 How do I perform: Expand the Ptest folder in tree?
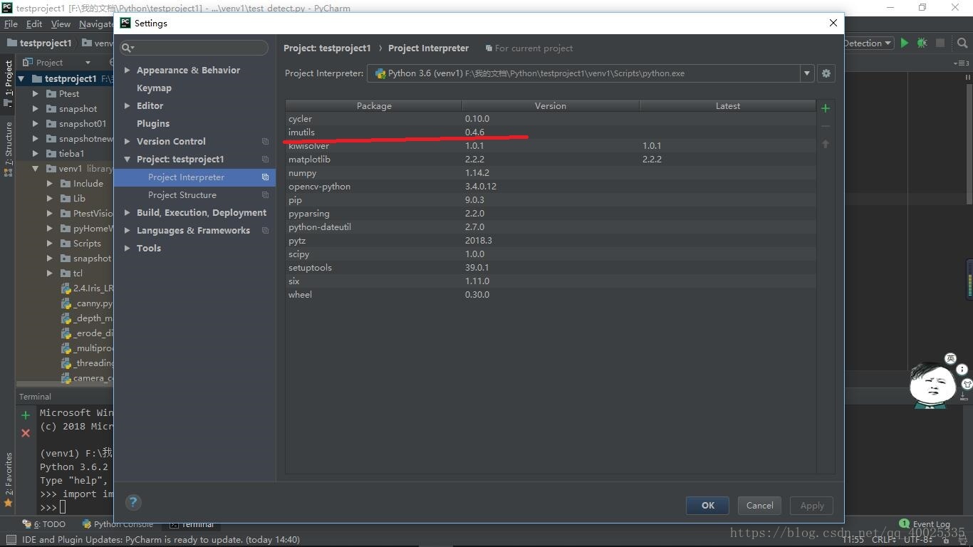36,94
